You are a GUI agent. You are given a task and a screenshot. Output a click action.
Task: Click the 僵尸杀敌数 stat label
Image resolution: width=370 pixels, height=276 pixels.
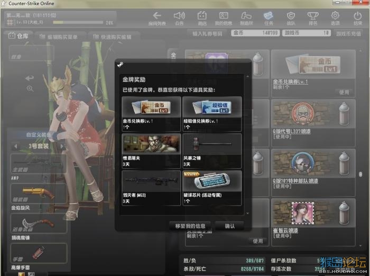coord(283,261)
